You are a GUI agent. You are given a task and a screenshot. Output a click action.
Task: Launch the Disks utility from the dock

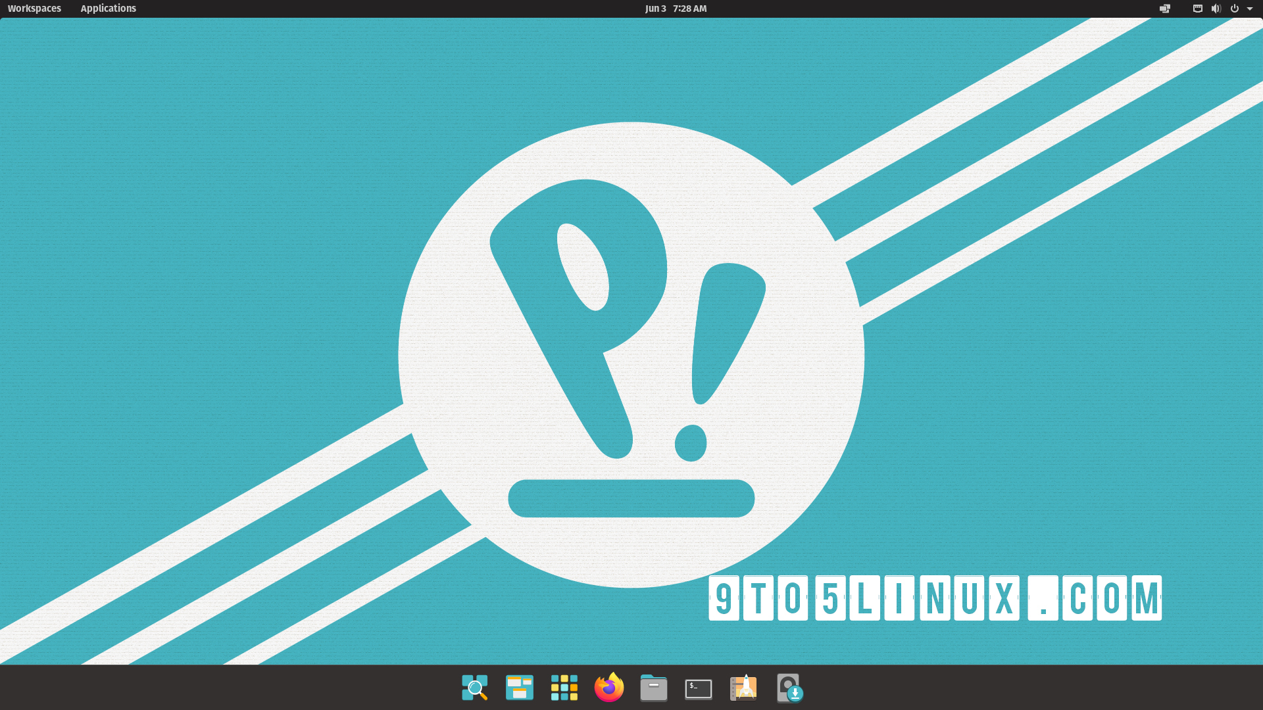pyautogui.click(x=788, y=688)
